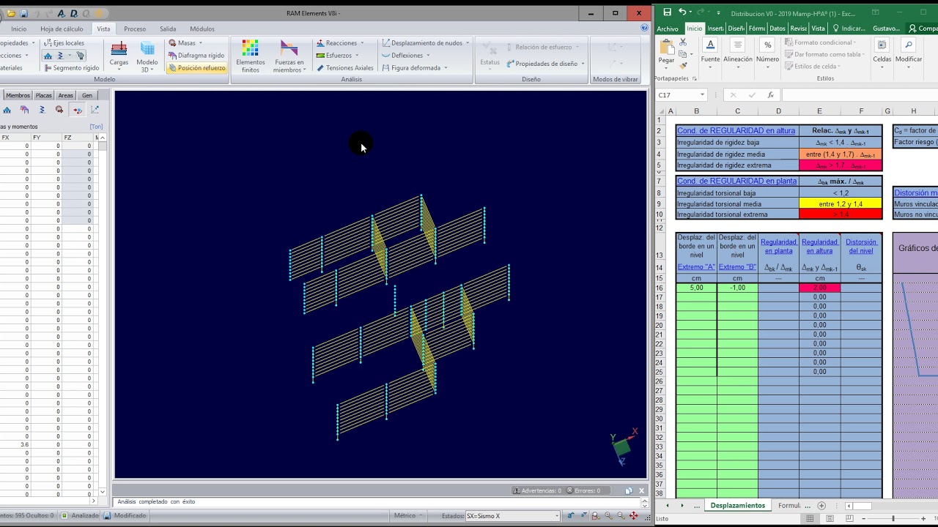Click Excel zoom slider handle
Screen dimensions: 938x527
coord(893,518)
